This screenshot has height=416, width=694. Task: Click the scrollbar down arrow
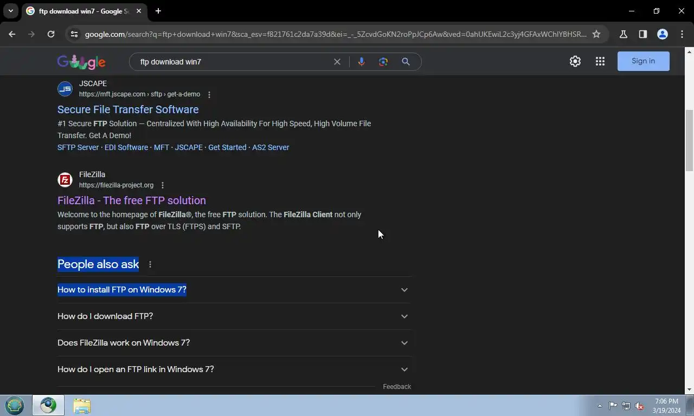(x=689, y=389)
